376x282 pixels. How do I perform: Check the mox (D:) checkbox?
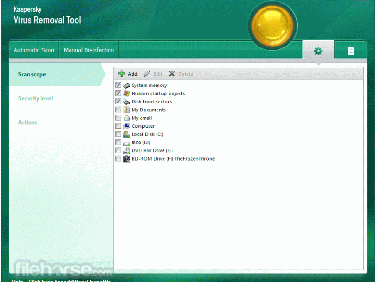tap(118, 142)
